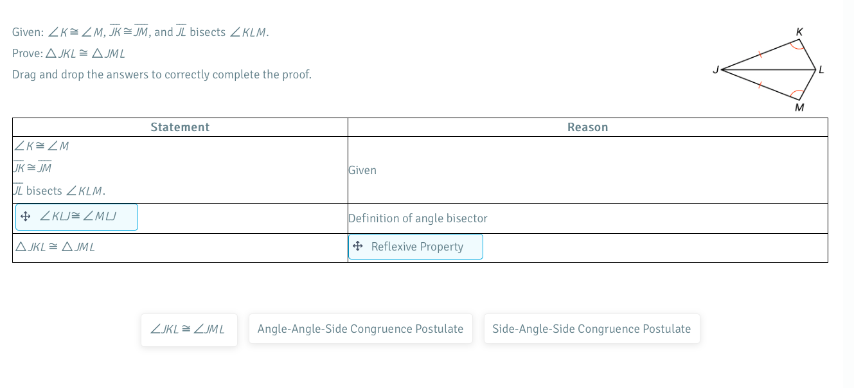
Task: Click the Statement column header
Action: click(x=180, y=127)
